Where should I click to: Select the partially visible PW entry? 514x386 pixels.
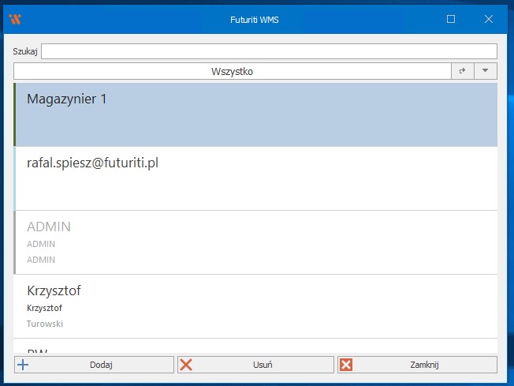point(255,347)
